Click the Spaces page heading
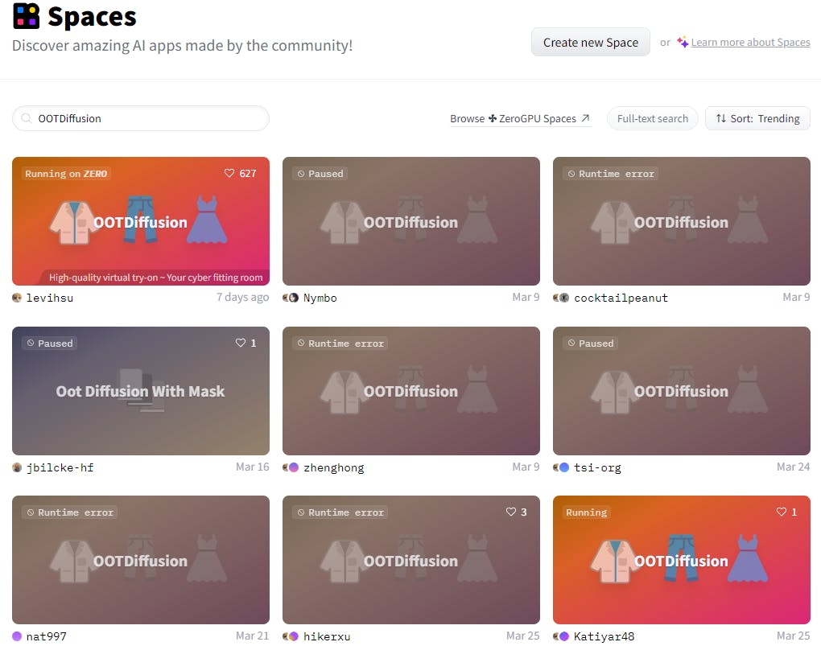The width and height of the screenshot is (821, 646). (92, 16)
